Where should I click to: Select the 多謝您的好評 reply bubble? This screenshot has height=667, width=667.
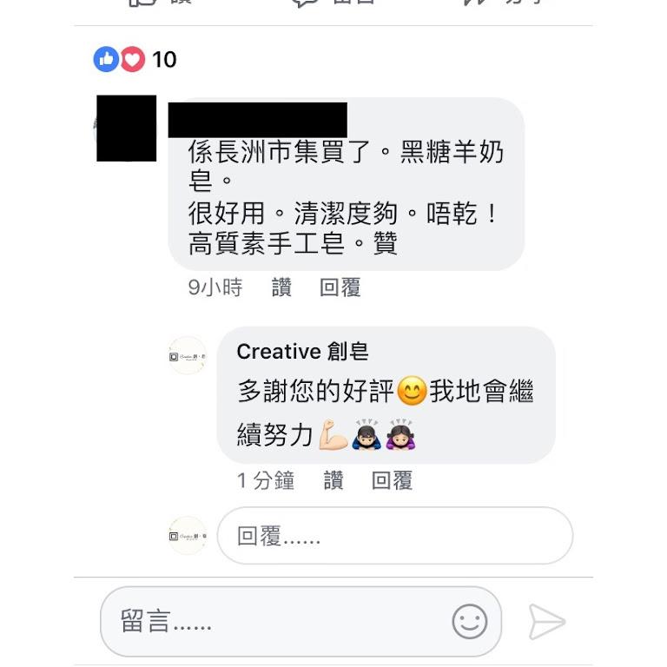[386, 395]
